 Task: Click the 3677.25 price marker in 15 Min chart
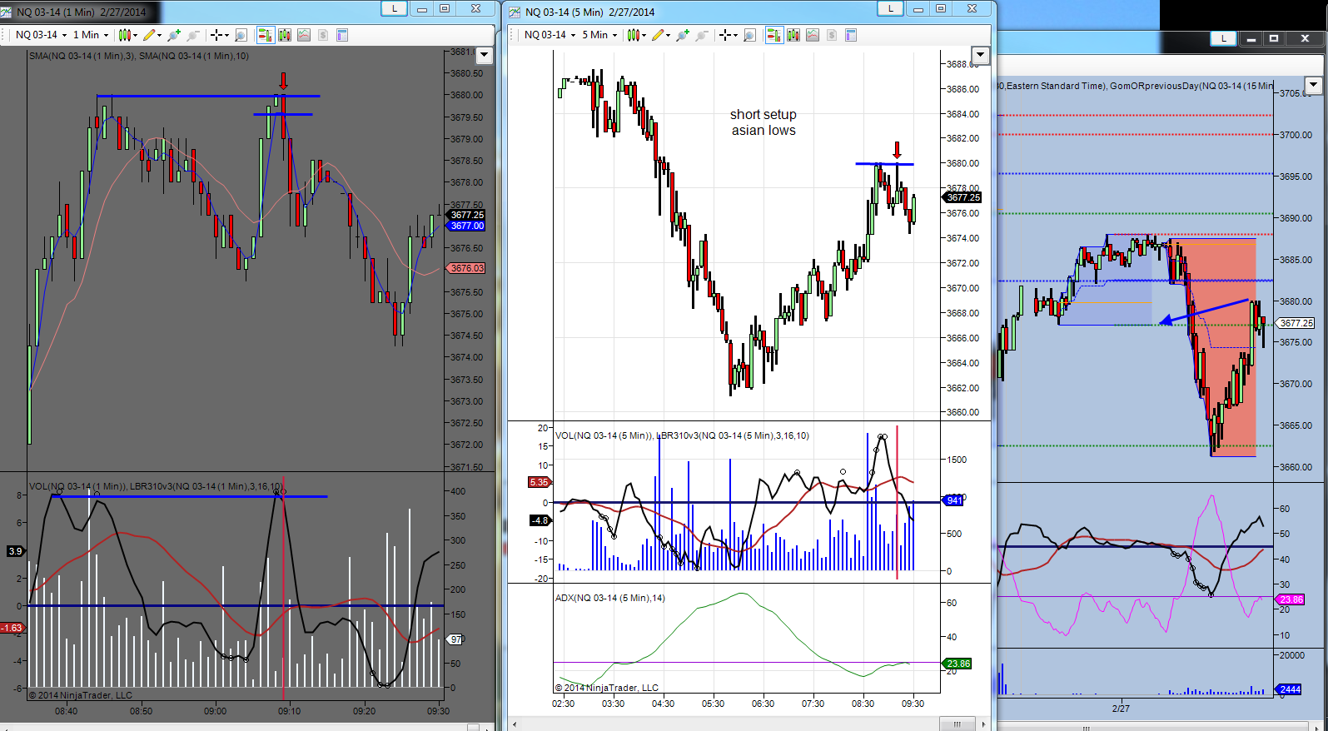1296,323
